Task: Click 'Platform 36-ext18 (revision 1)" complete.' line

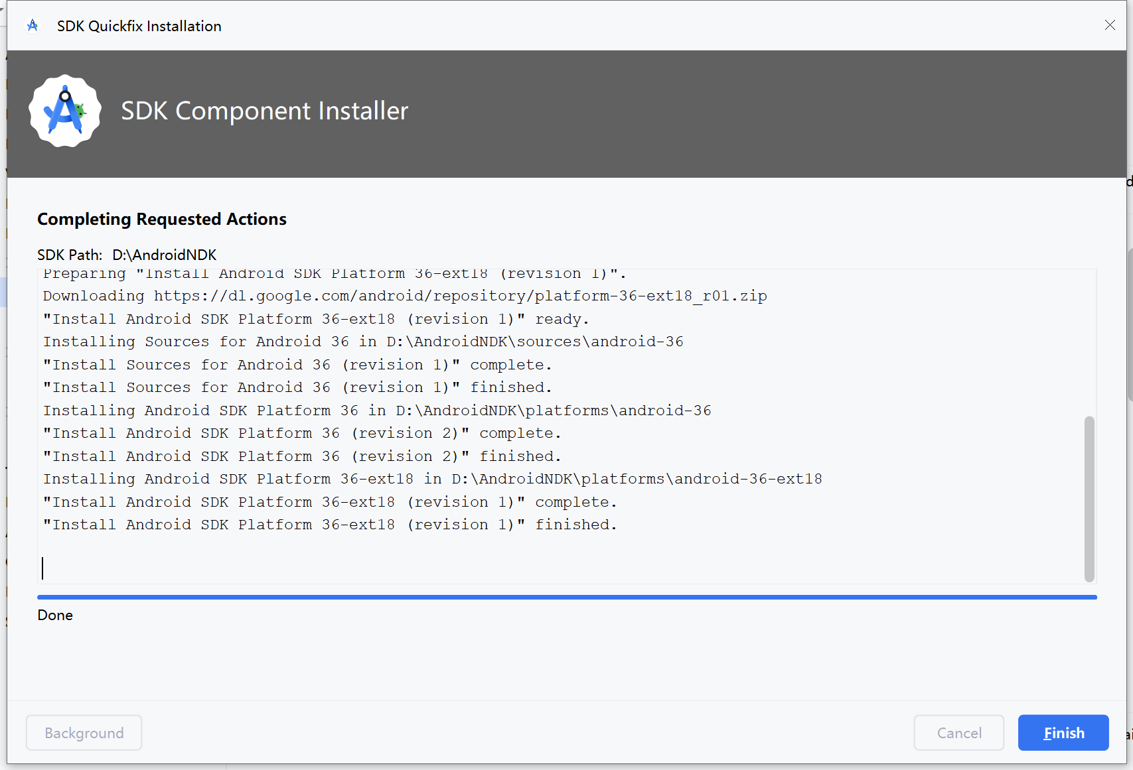Action: [330, 502]
